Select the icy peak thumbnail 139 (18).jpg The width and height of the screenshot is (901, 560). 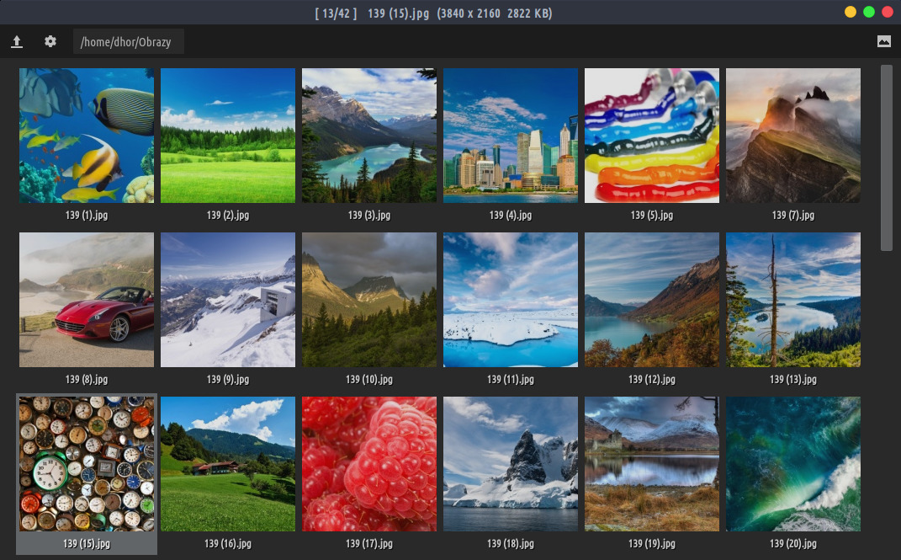[x=511, y=464]
